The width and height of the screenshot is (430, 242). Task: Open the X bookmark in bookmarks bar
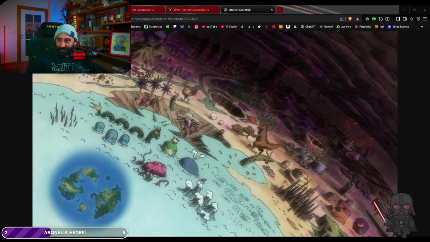pos(189,27)
